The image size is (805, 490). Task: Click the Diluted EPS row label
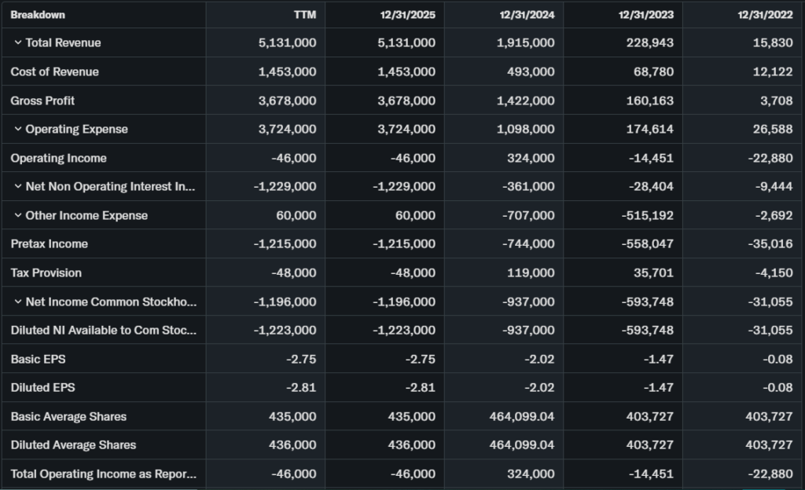[x=42, y=388]
